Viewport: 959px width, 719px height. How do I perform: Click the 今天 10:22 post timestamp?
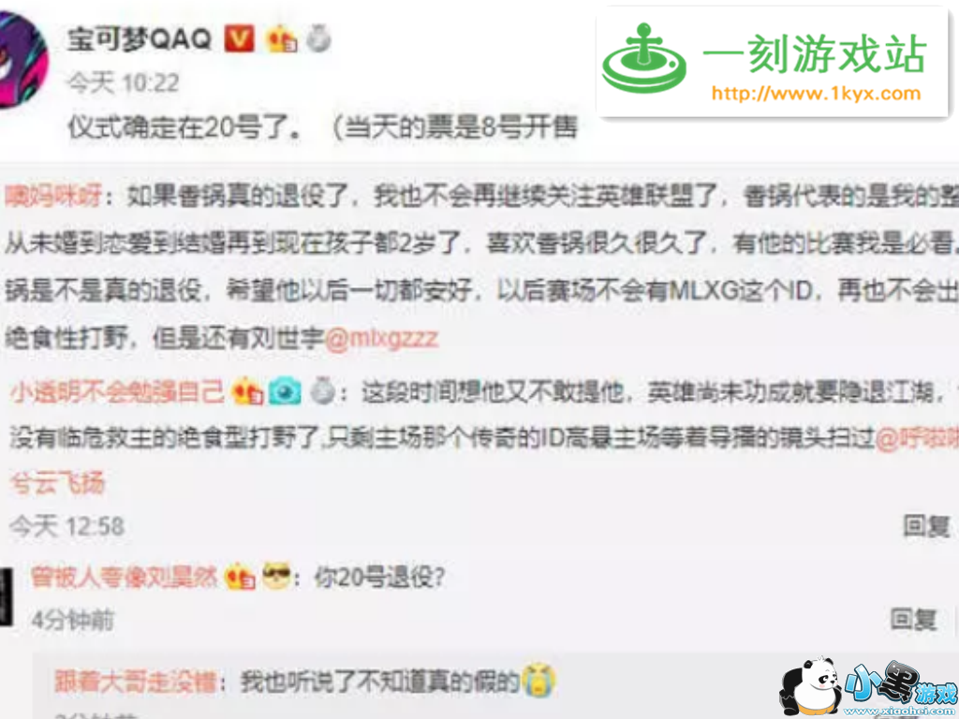pos(124,82)
